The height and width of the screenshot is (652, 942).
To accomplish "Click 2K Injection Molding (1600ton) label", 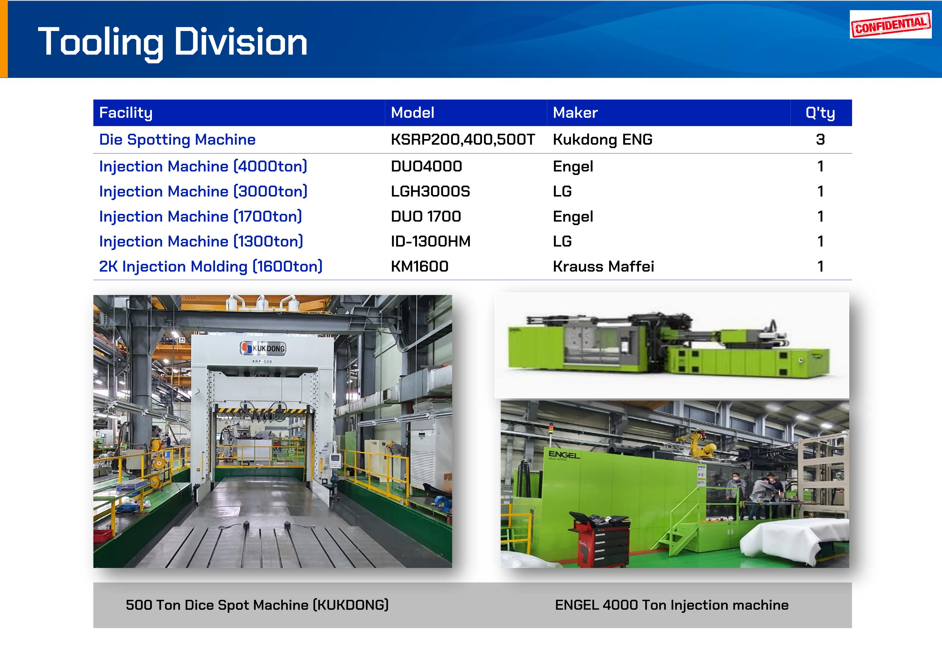I will [210, 266].
